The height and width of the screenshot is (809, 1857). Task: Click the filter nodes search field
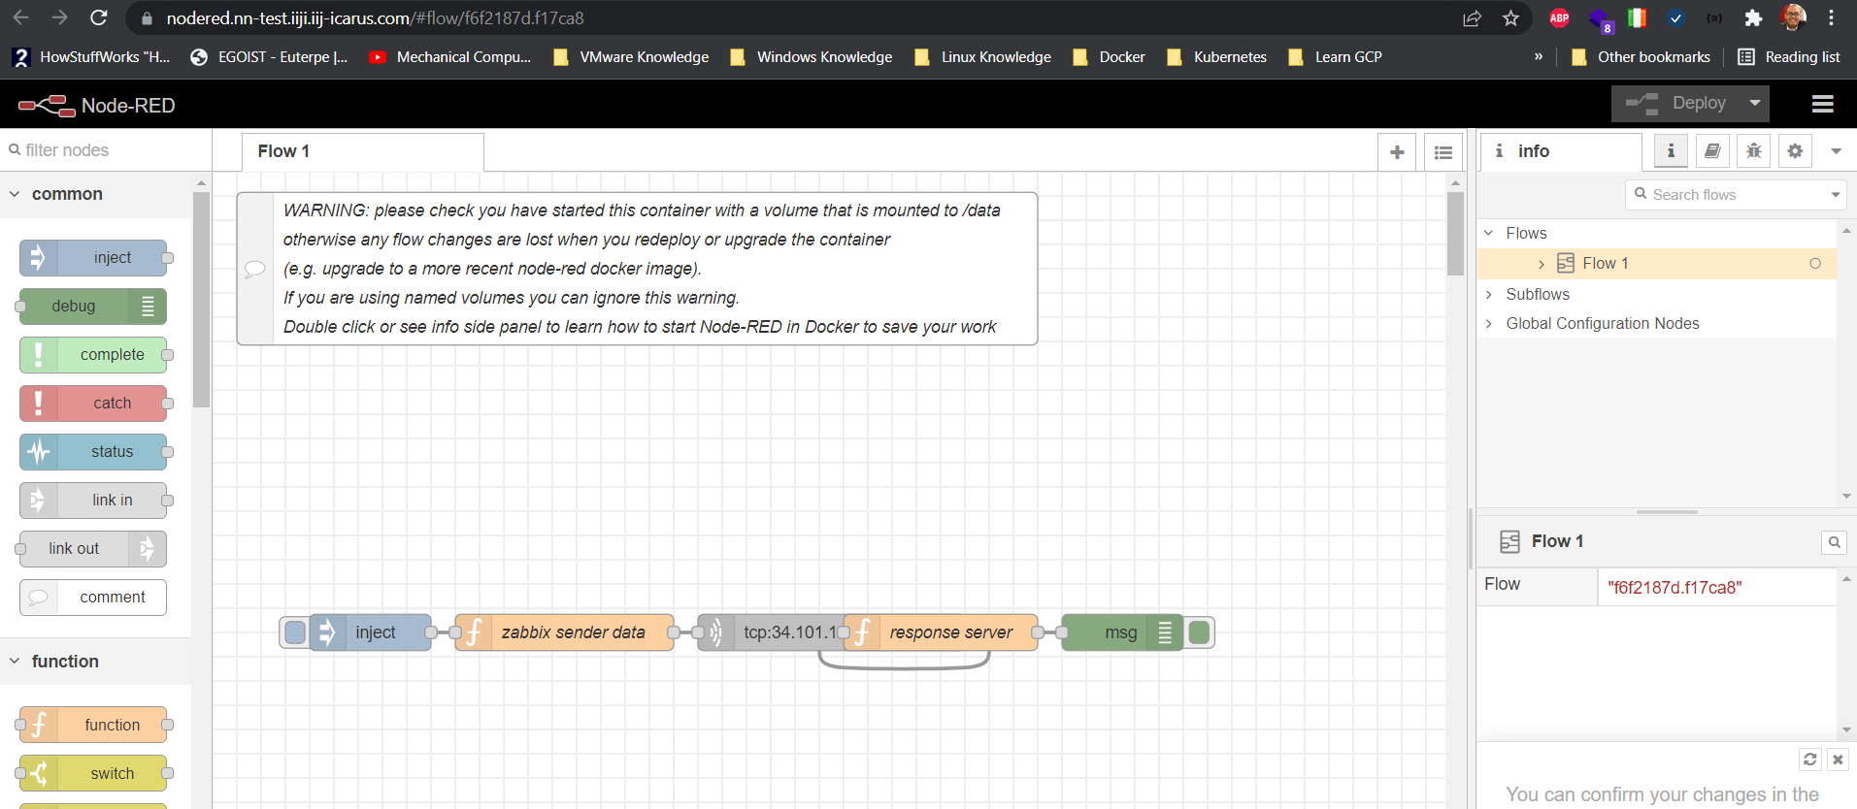coord(107,150)
